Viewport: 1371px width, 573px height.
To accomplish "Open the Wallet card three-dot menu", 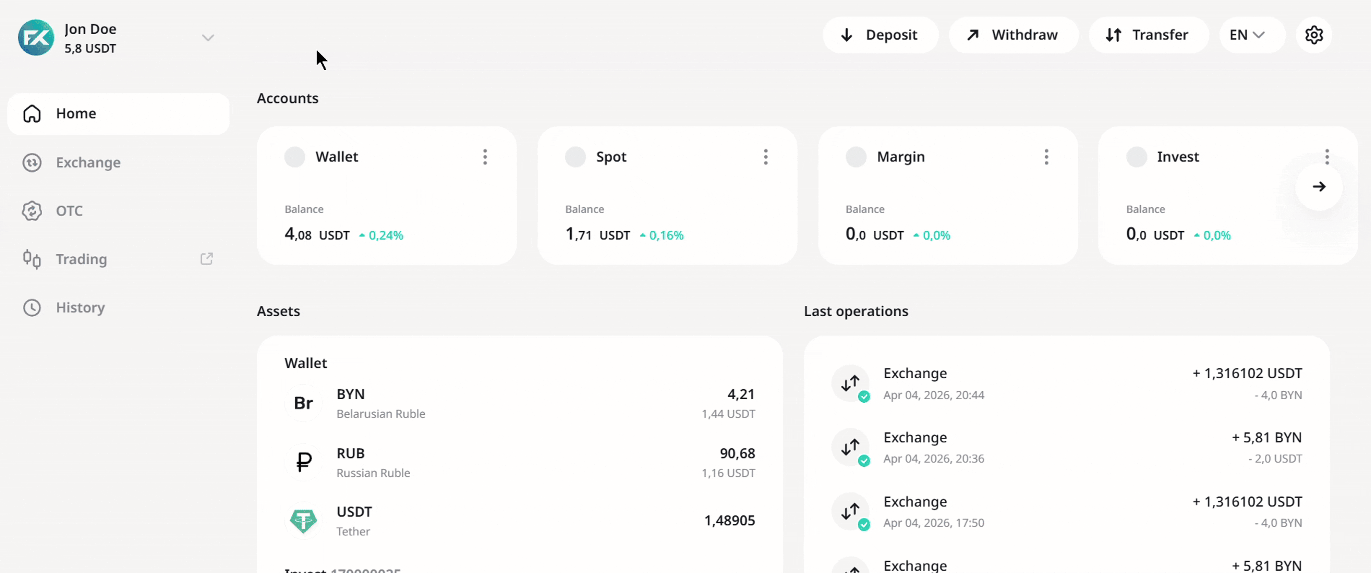I will point(485,157).
